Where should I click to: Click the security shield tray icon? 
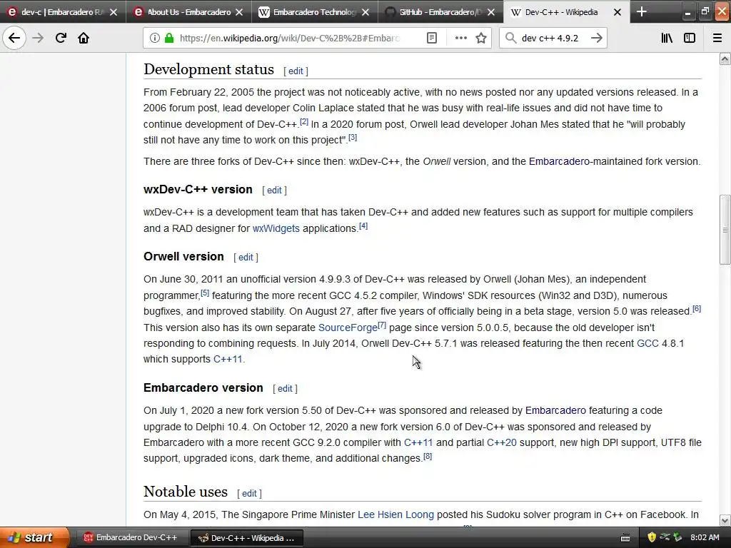(x=652, y=537)
